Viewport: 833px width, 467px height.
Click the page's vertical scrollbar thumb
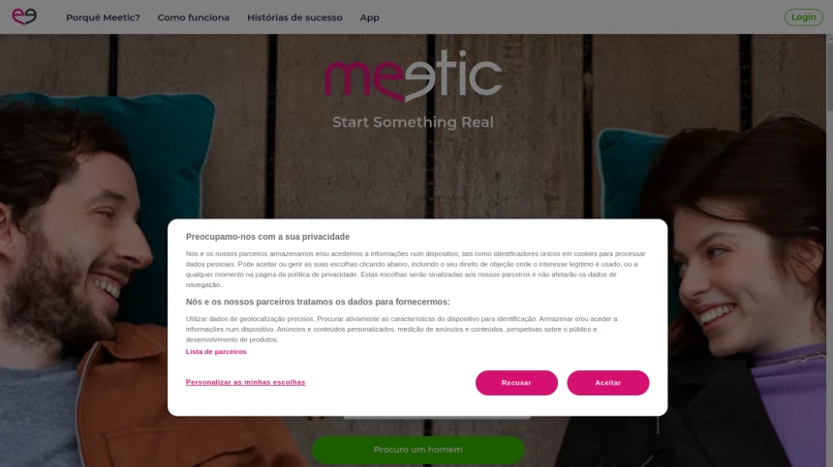pyautogui.click(x=829, y=74)
